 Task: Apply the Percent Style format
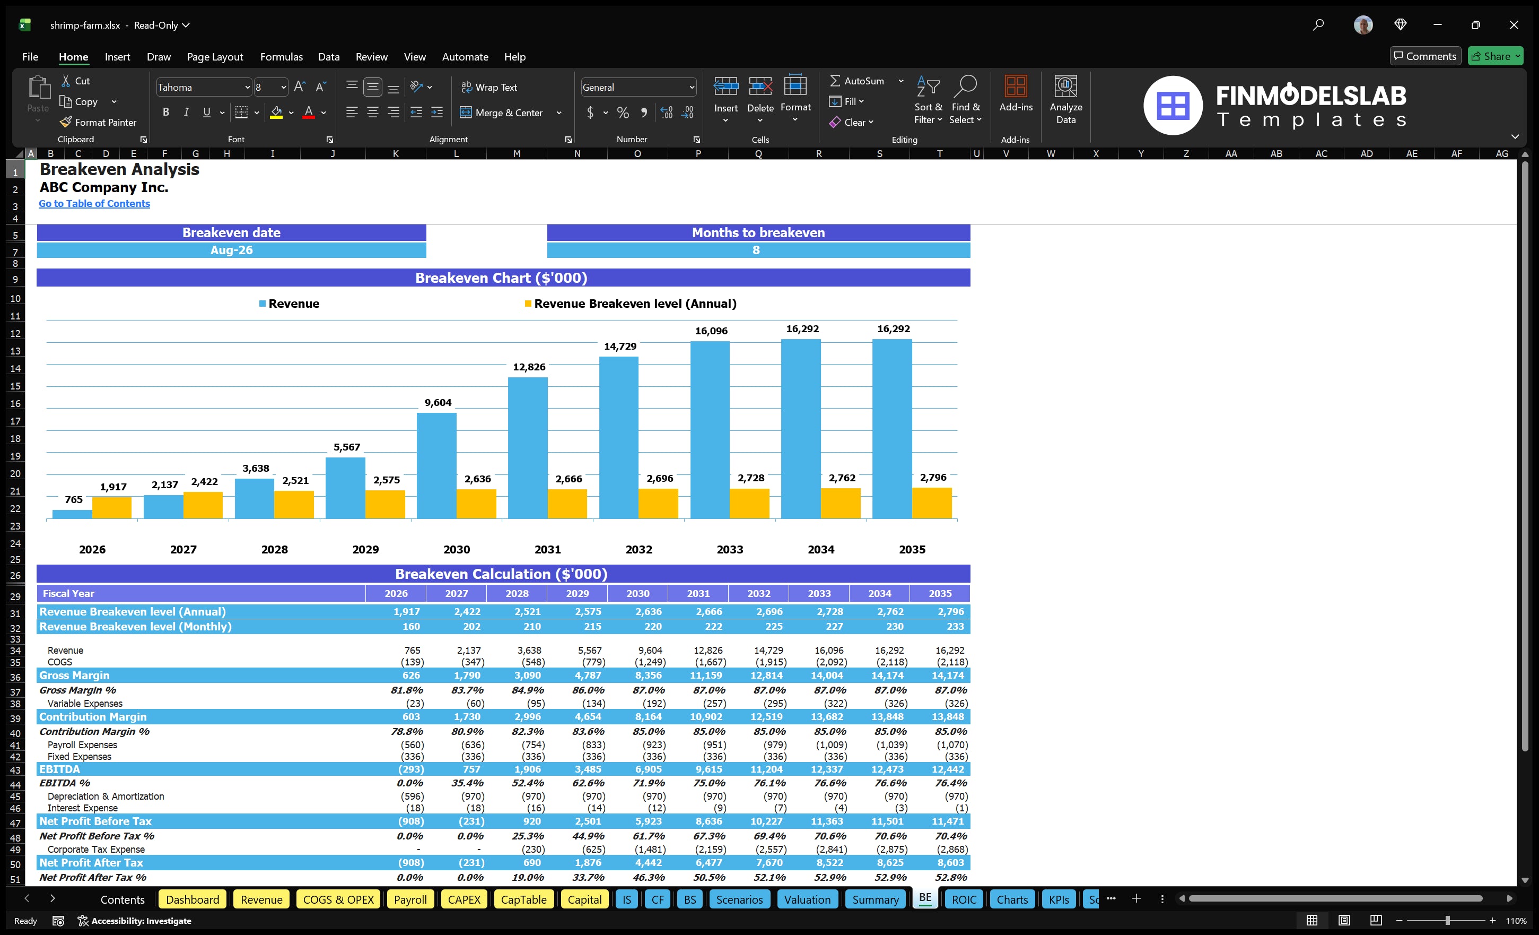623,112
